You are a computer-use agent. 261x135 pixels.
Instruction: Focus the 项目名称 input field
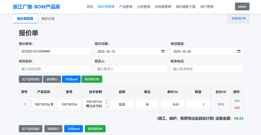[x=55, y=69]
